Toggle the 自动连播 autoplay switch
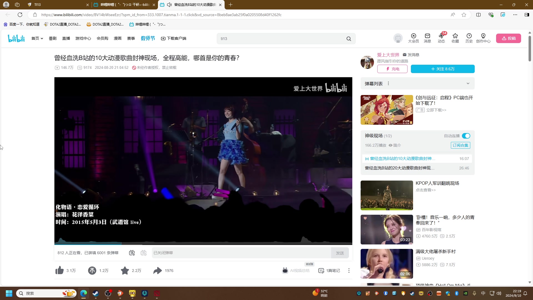 (x=466, y=136)
